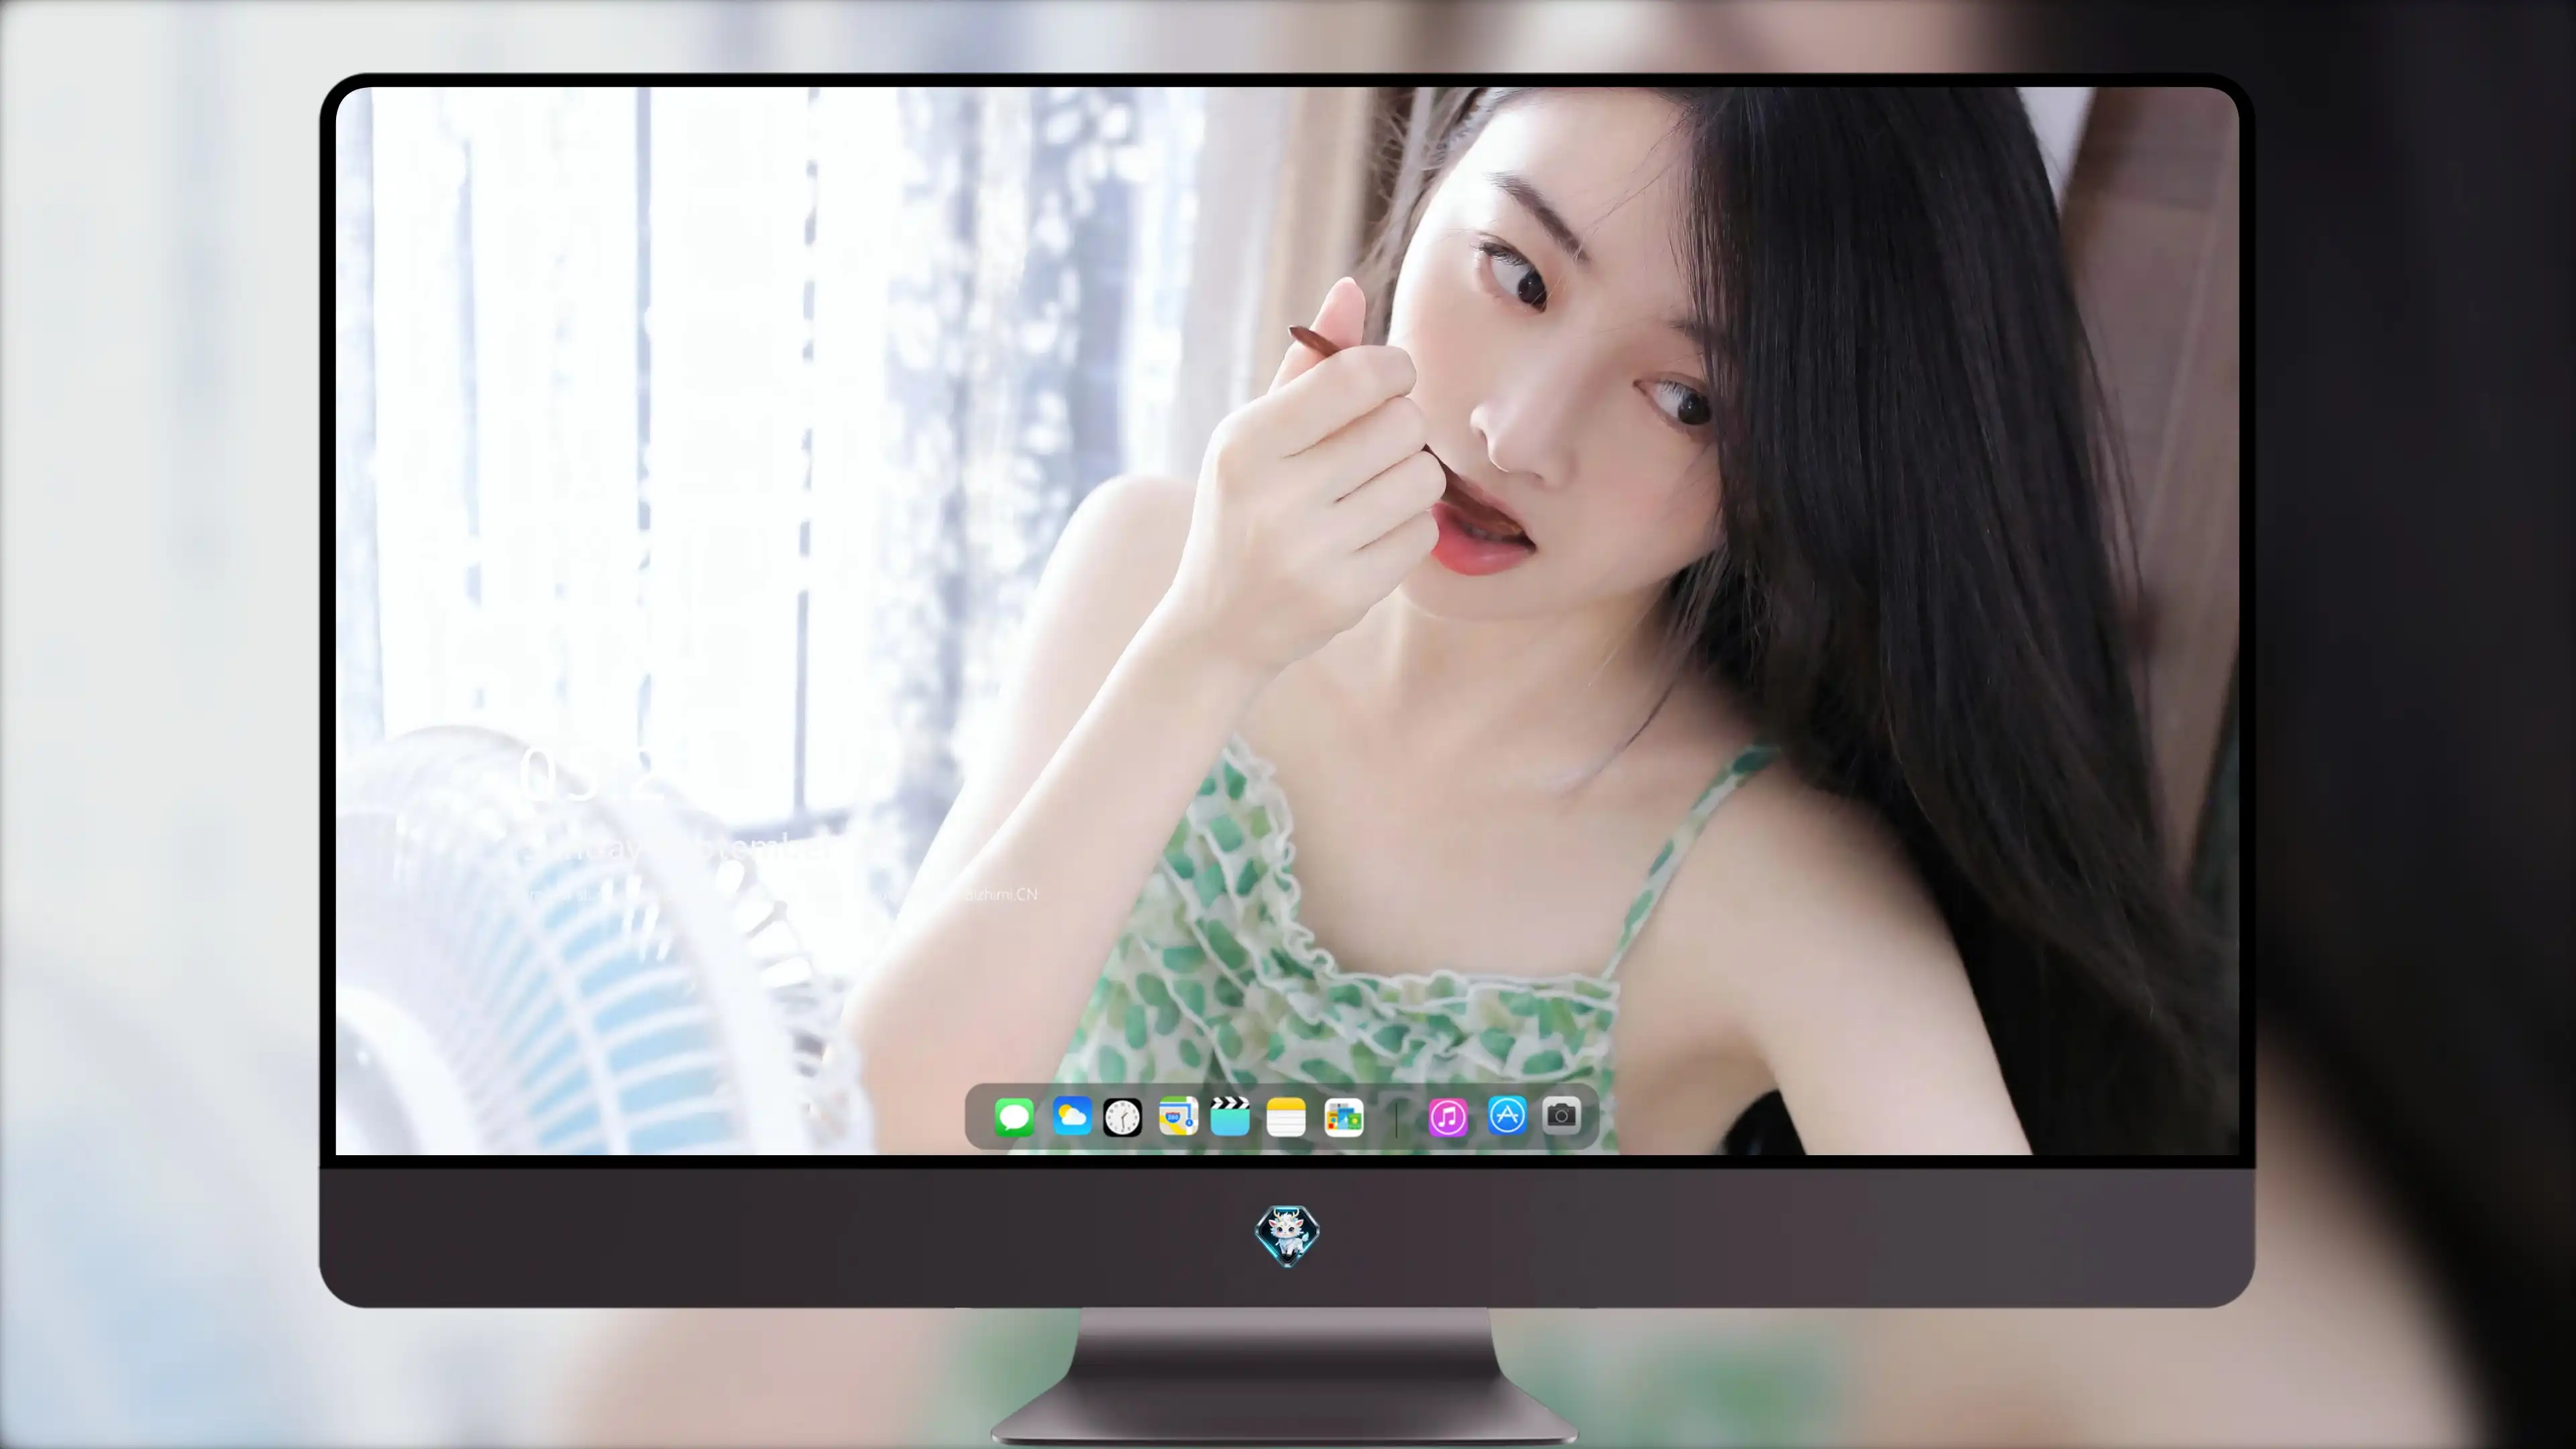Launch the Videos clapperboard app
The width and height of the screenshot is (2576, 1449).
1230,1116
